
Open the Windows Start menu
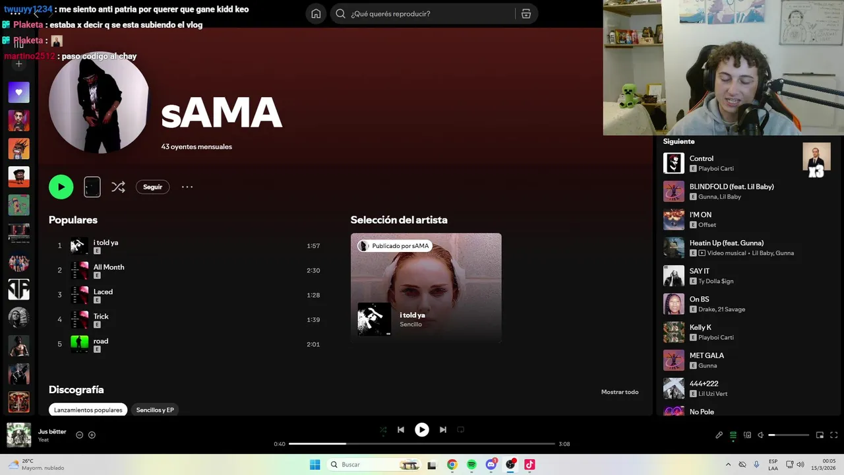tap(315, 464)
